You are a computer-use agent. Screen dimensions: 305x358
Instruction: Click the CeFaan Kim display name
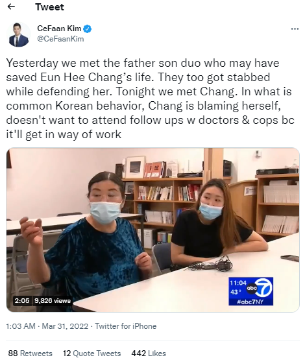coord(59,29)
